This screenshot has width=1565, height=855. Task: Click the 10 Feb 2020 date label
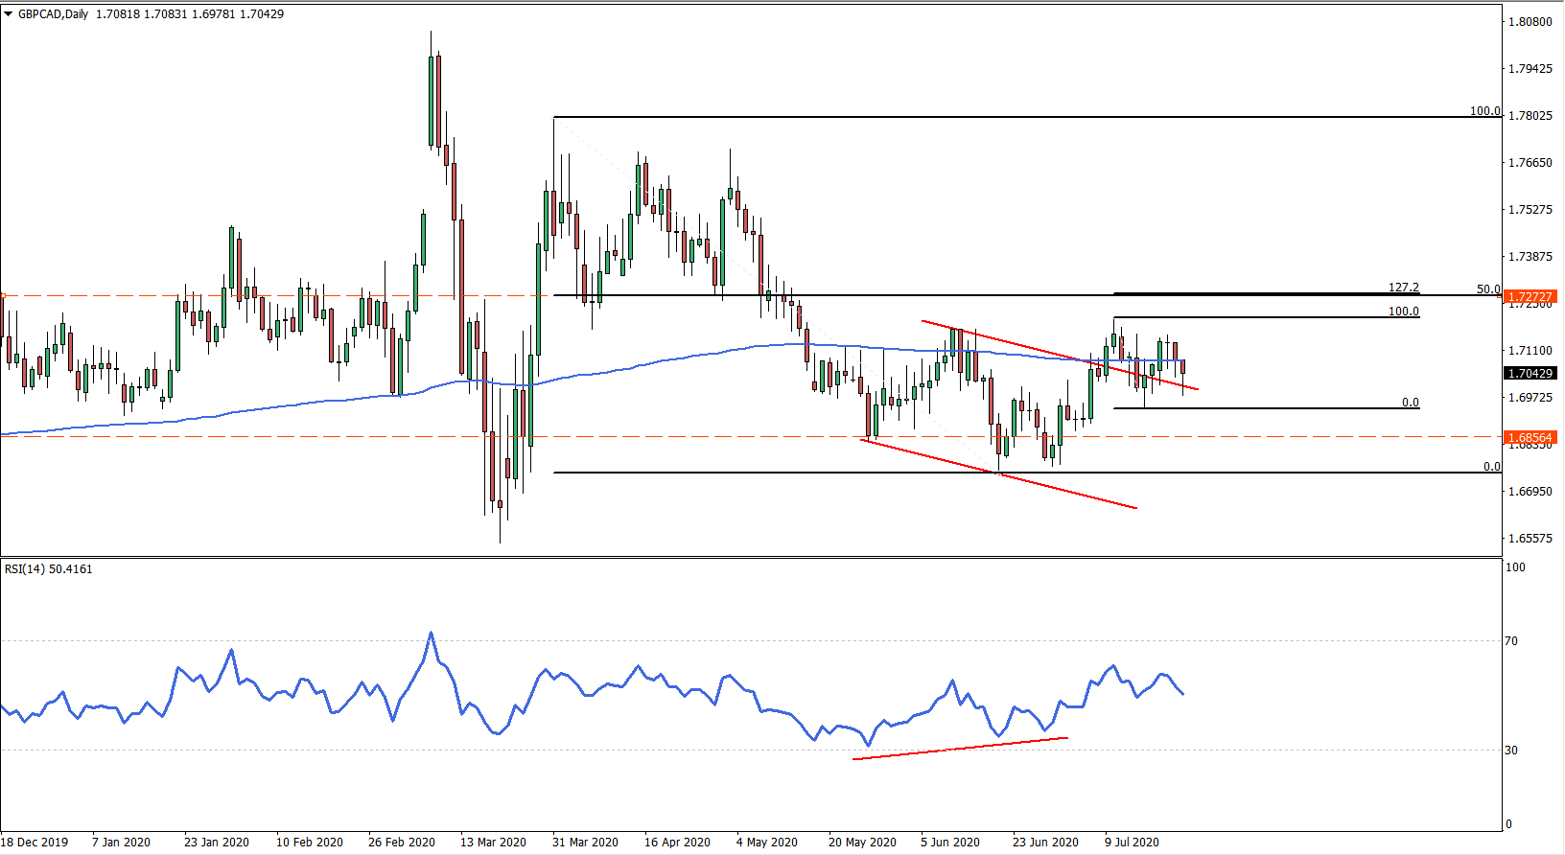(310, 843)
